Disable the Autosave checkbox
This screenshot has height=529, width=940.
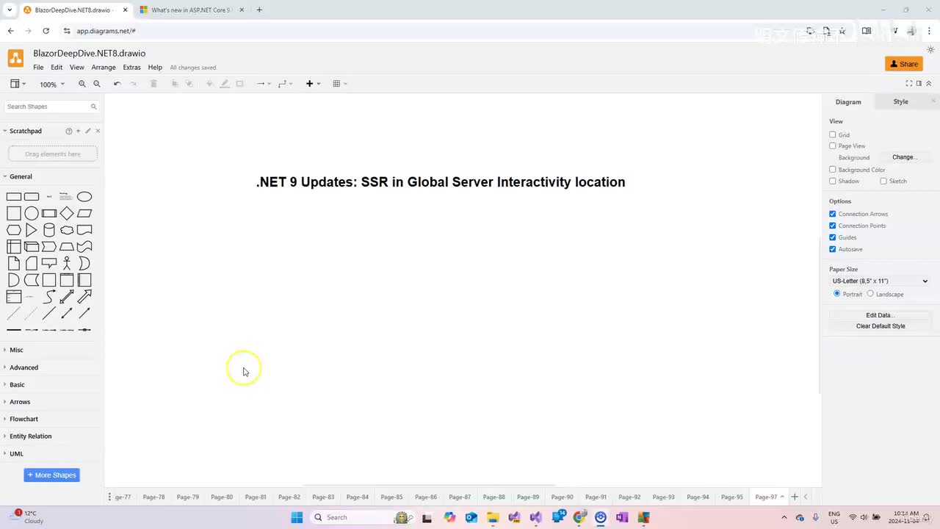click(x=833, y=249)
